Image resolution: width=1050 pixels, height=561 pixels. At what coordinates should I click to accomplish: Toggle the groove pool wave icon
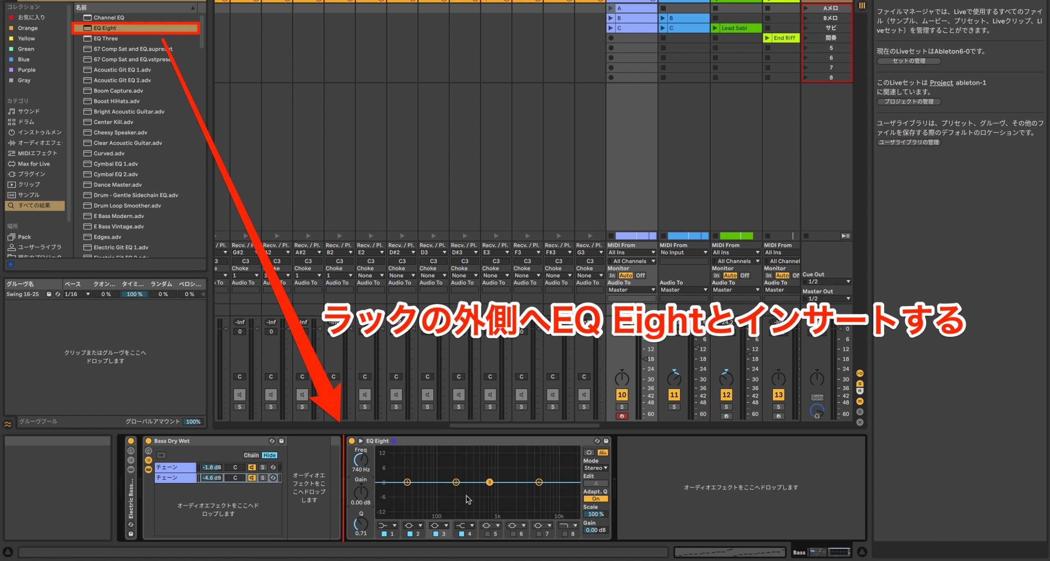(x=8, y=424)
